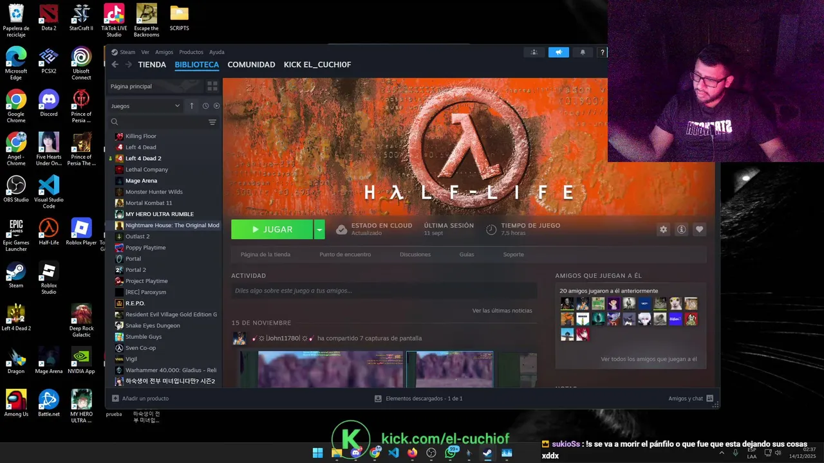Click the library search field
Screen dimensions: 824x463
pyautogui.click(x=163, y=122)
